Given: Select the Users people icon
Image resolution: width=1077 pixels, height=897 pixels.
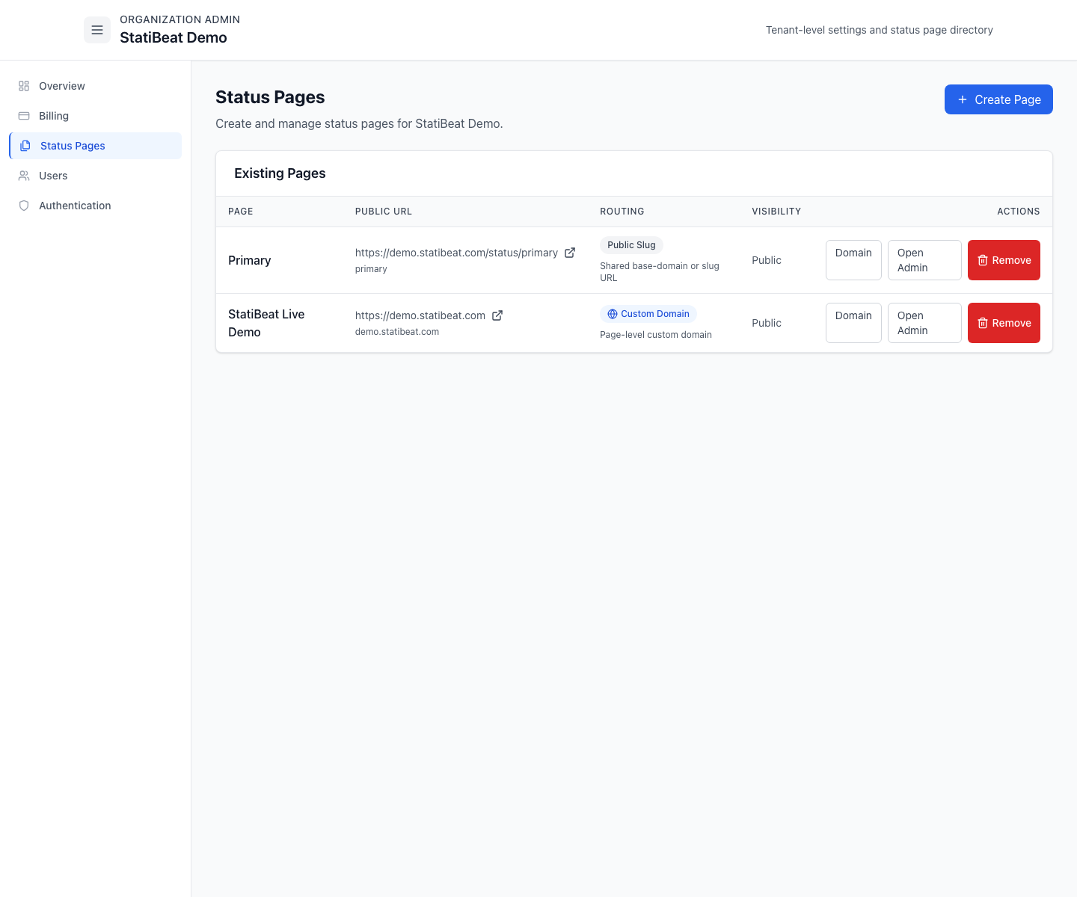Looking at the screenshot, I should point(24,176).
